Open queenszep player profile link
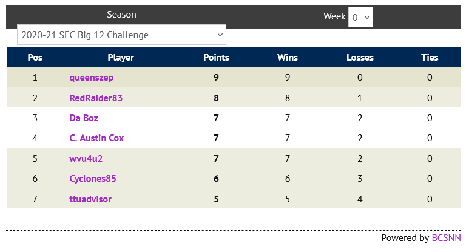This screenshot has height=252, width=469. [92, 78]
